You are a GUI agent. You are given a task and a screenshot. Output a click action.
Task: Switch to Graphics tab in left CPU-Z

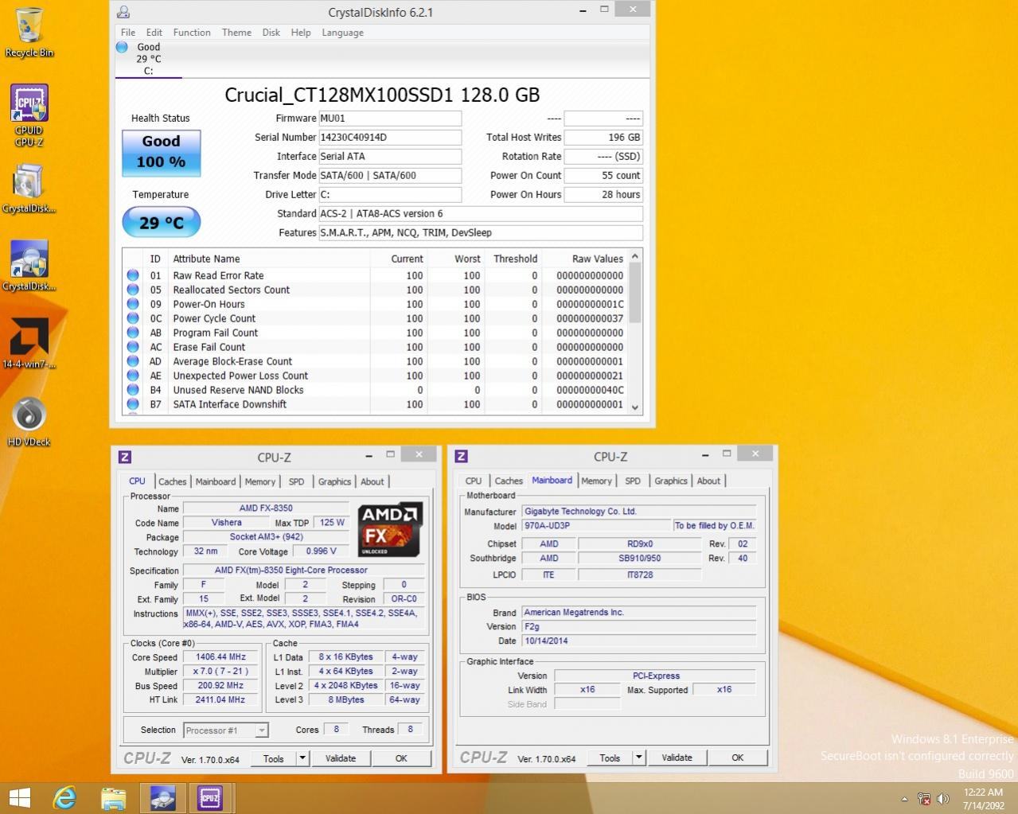(334, 481)
